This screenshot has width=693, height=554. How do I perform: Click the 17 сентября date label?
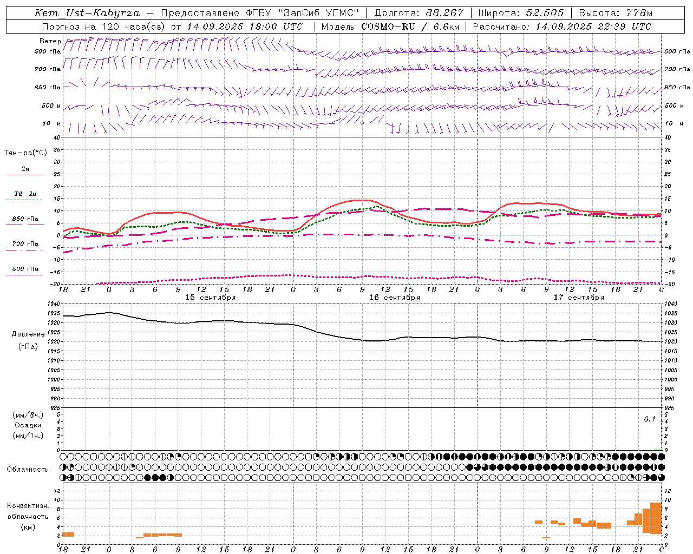tap(579, 298)
